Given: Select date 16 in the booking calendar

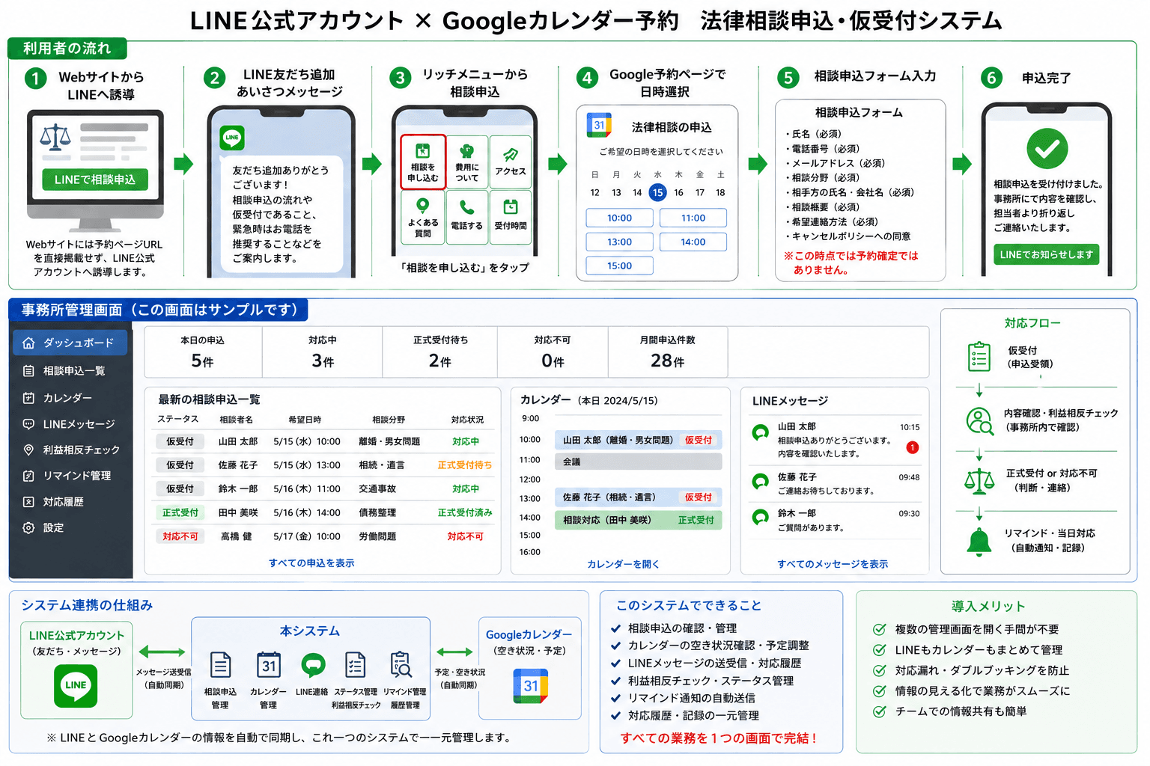Looking at the screenshot, I should (678, 192).
